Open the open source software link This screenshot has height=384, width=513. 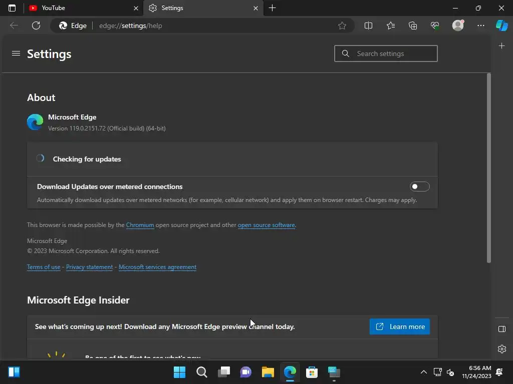pyautogui.click(x=267, y=225)
